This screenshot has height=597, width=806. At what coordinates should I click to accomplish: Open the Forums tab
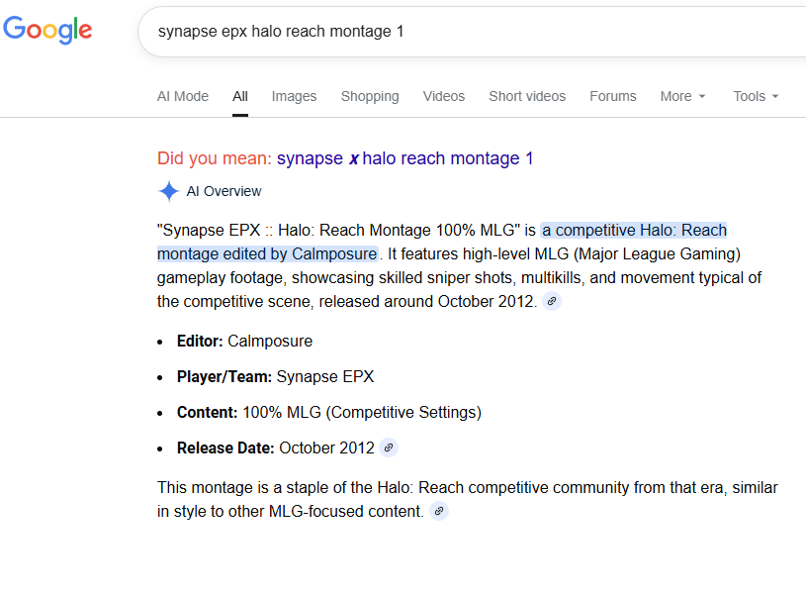pyautogui.click(x=613, y=96)
